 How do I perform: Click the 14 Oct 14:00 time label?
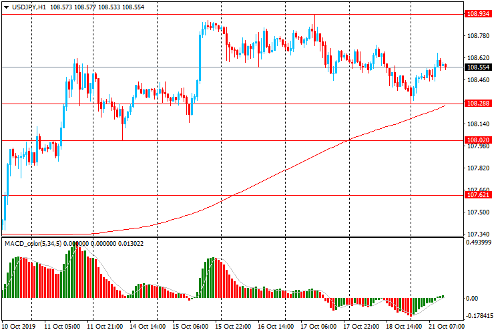(x=148, y=326)
